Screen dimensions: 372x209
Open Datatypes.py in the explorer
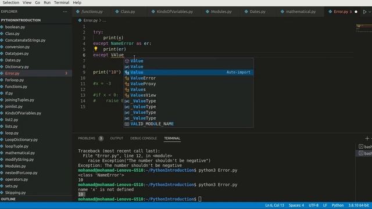coord(17,53)
